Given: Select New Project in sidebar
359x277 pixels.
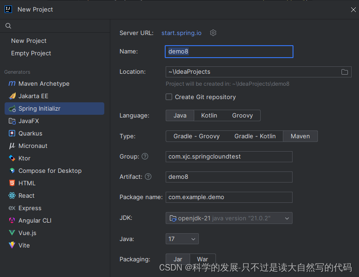Looking at the screenshot, I should click(x=29, y=41).
